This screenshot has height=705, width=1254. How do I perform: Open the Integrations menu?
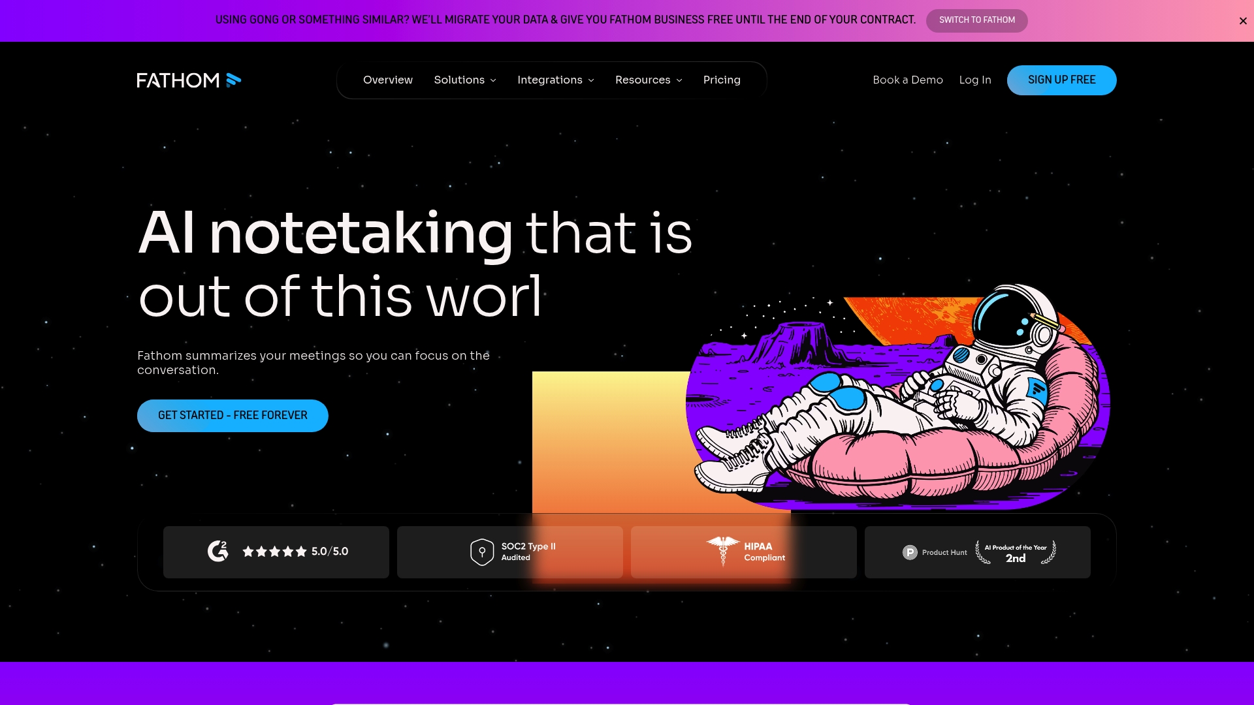555,80
